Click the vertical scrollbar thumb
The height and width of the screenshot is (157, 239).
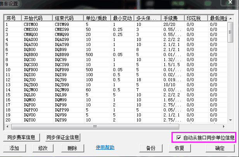pyautogui.click(x=230, y=32)
